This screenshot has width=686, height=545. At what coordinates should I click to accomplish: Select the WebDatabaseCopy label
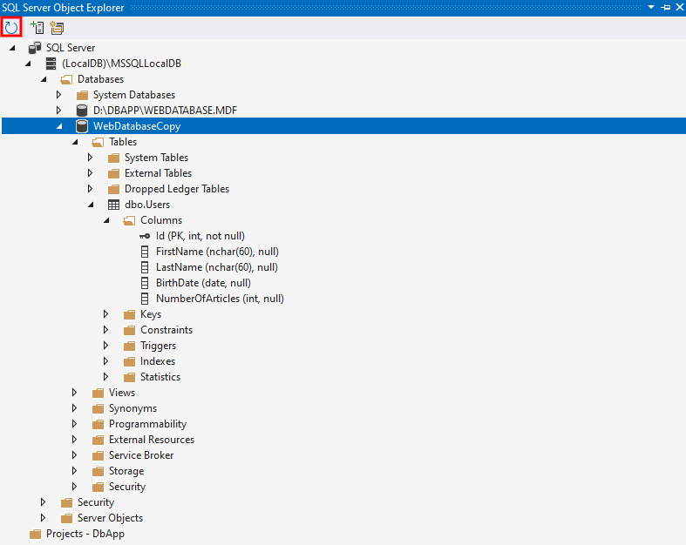click(137, 126)
